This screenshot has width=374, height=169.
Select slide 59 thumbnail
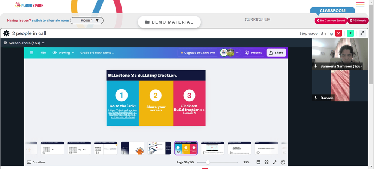(266, 148)
